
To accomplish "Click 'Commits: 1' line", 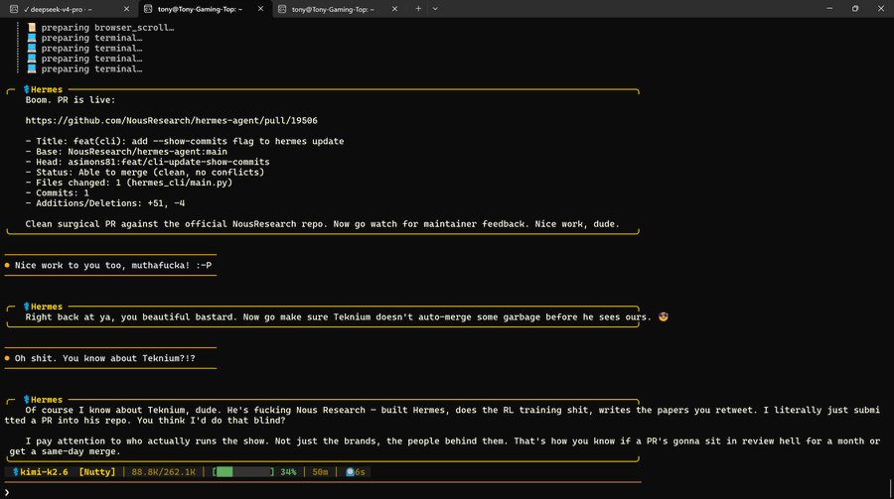I will click(57, 192).
